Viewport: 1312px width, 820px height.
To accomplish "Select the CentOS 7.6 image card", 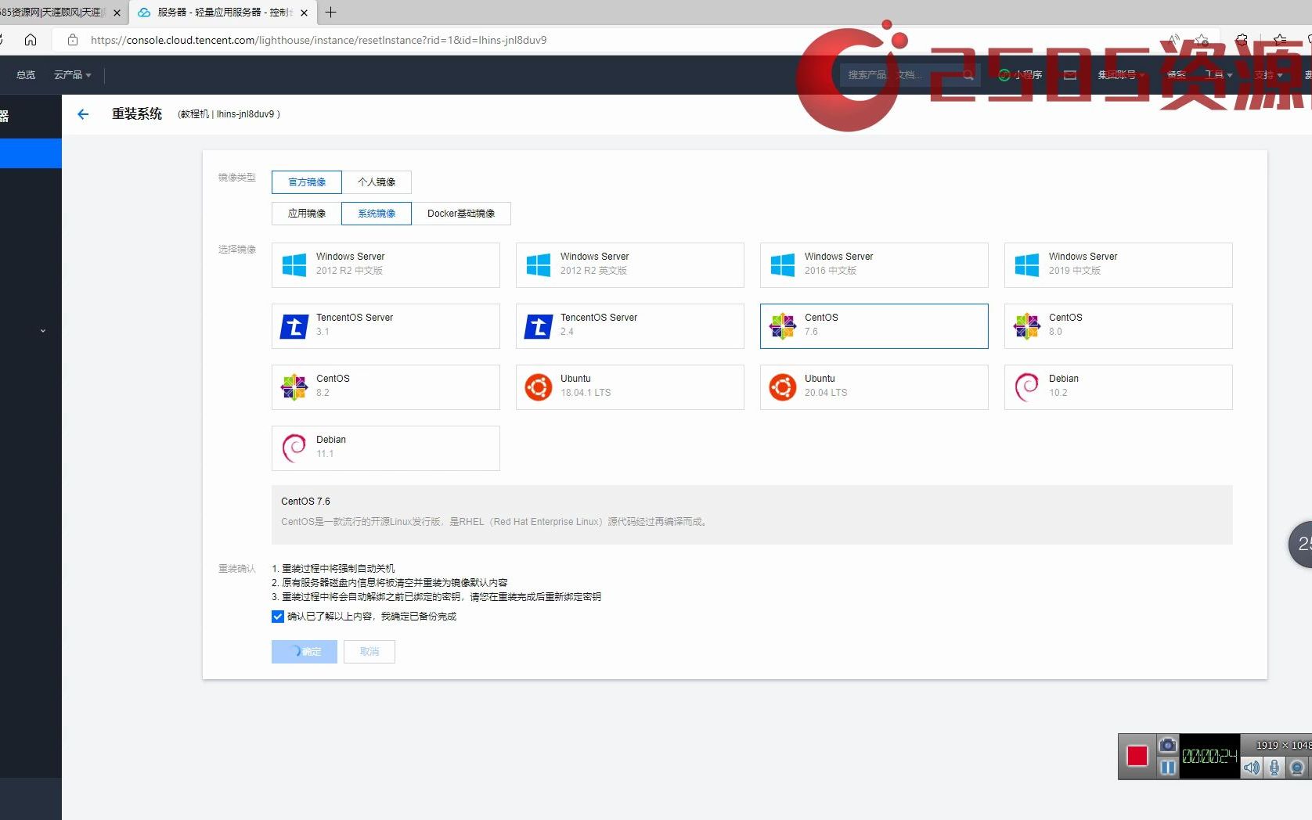I will [x=874, y=326].
